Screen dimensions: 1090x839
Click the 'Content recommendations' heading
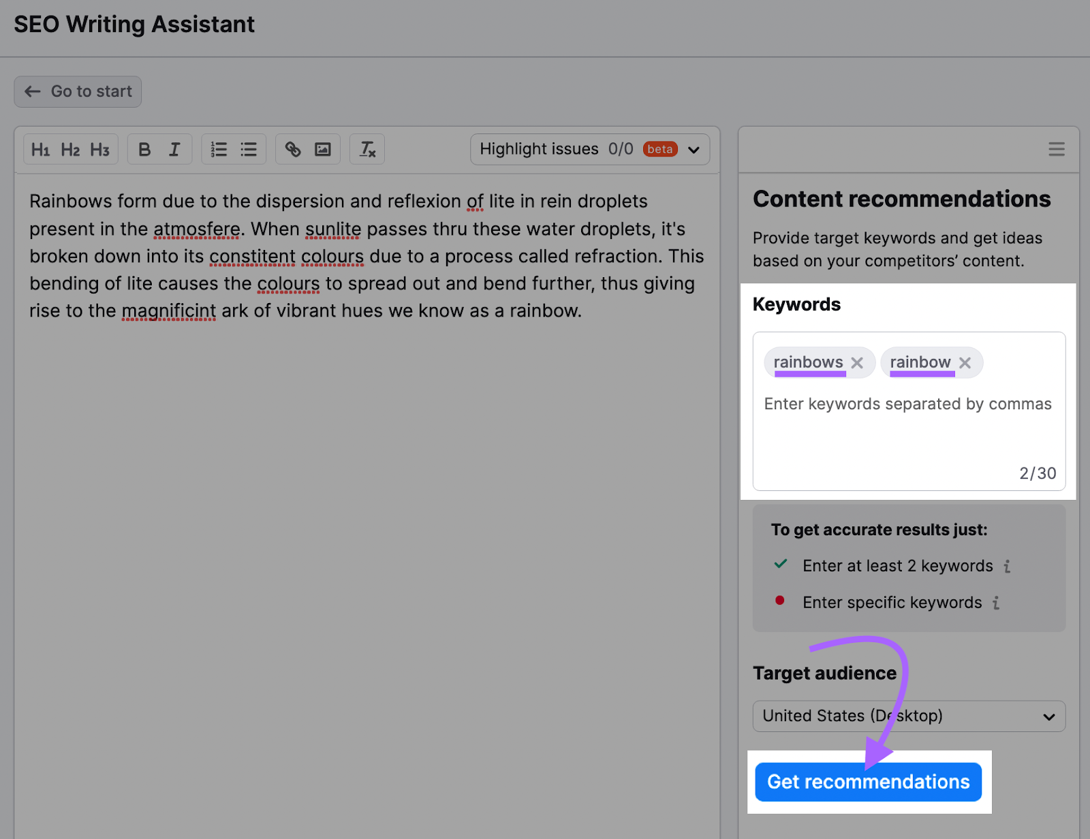tap(902, 199)
